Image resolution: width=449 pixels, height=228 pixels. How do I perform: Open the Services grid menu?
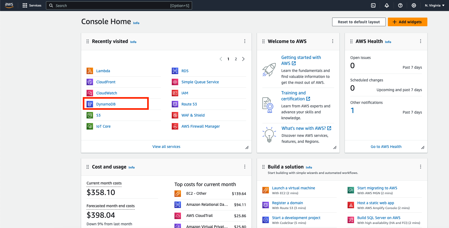pos(32,5)
